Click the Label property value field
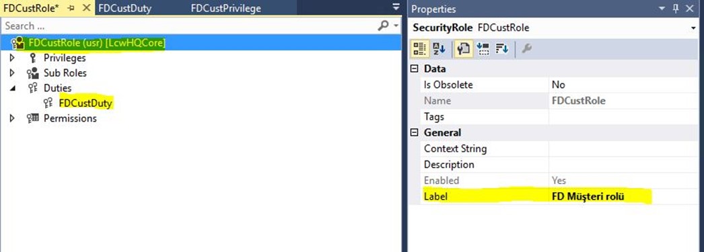This screenshot has height=252, width=704. 625,196
